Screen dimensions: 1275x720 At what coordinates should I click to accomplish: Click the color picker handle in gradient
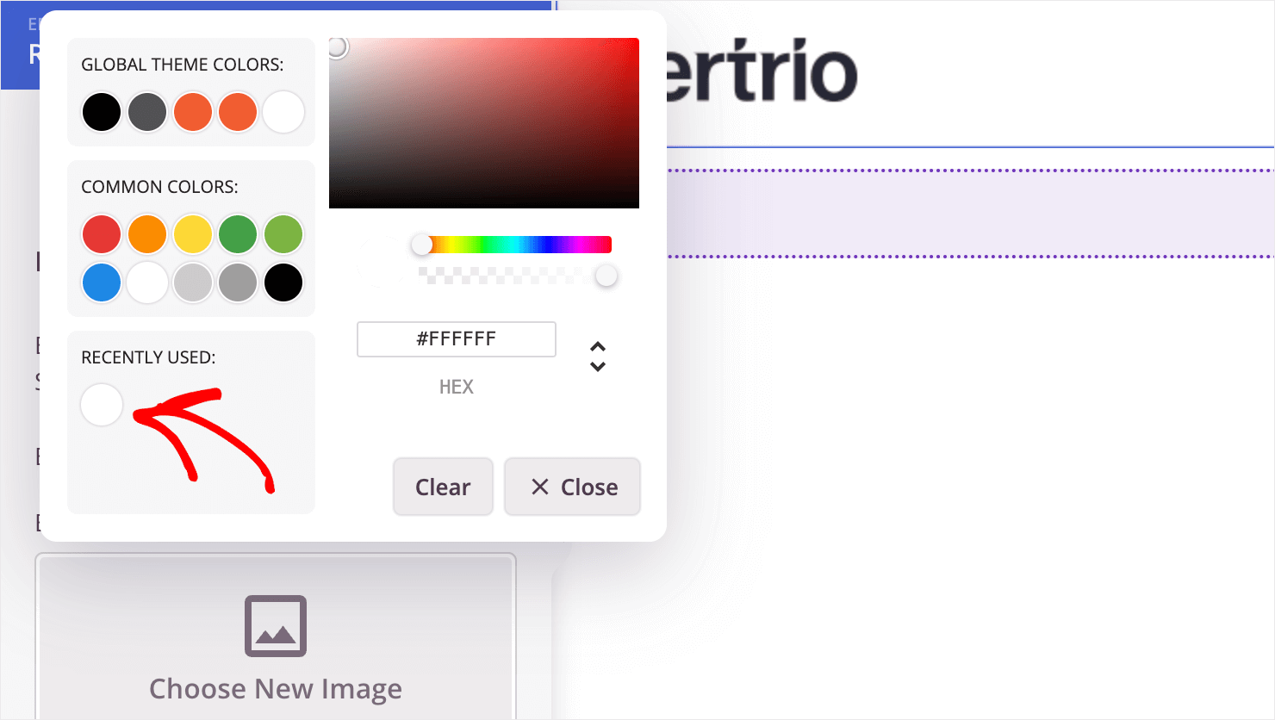(337, 47)
